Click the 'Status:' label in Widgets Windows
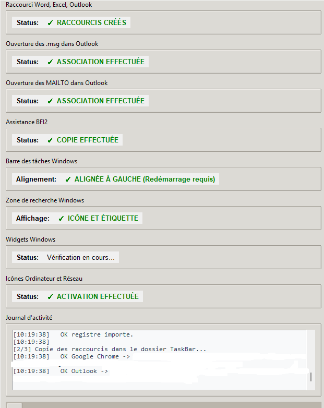Screen dimensions: 324x408 click(x=28, y=257)
